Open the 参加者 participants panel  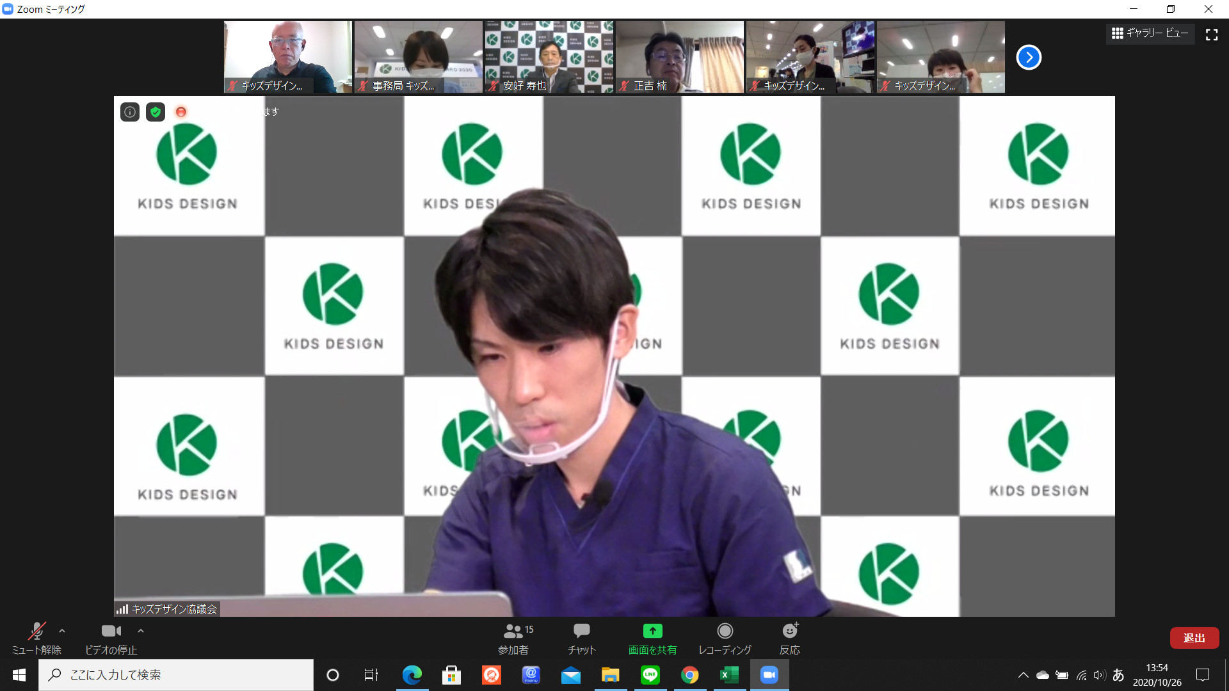(514, 639)
